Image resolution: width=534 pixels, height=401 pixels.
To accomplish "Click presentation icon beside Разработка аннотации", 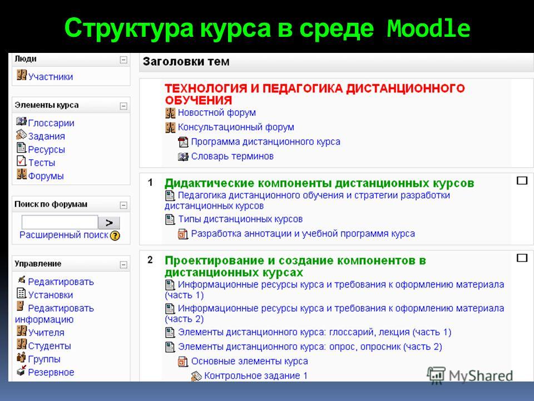I will [183, 234].
